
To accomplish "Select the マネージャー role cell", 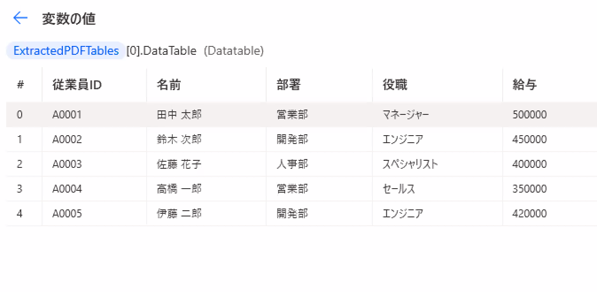I will (x=406, y=115).
